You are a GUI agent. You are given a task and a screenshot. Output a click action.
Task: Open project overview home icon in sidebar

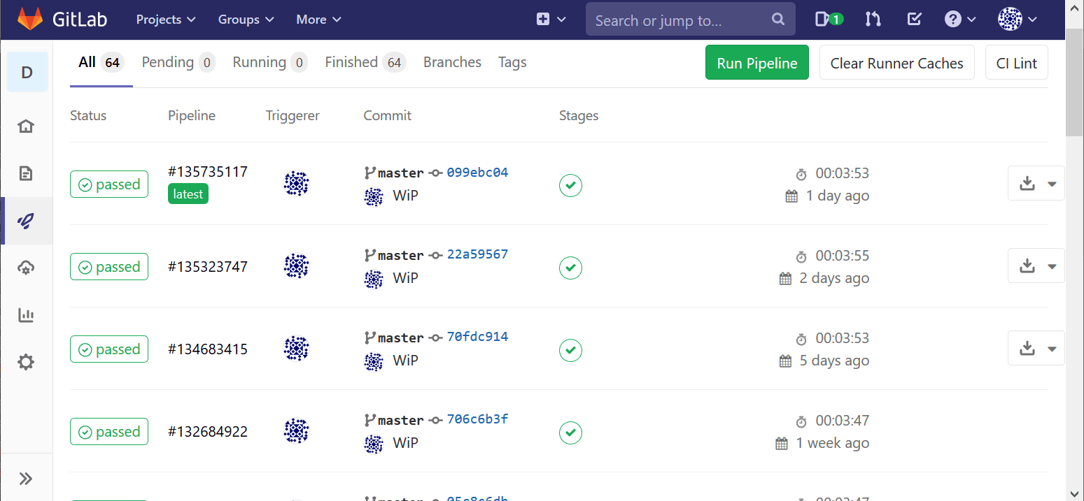coord(26,126)
